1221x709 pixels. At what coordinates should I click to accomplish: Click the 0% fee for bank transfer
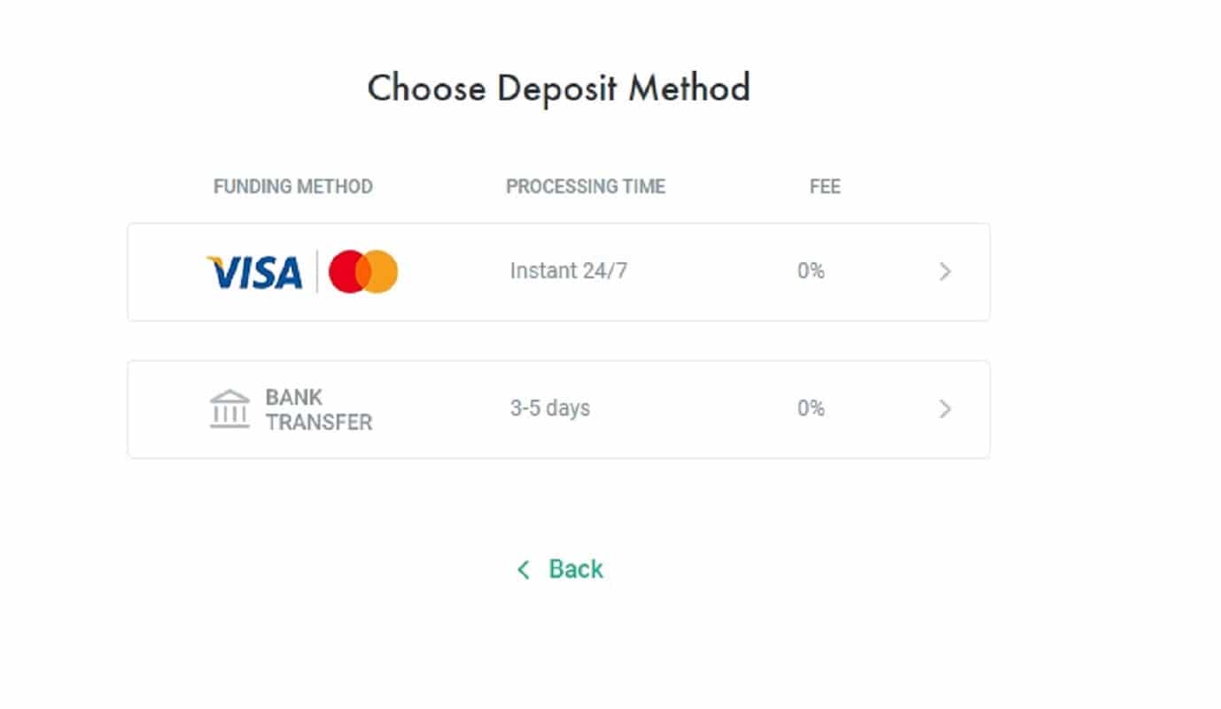pos(811,409)
